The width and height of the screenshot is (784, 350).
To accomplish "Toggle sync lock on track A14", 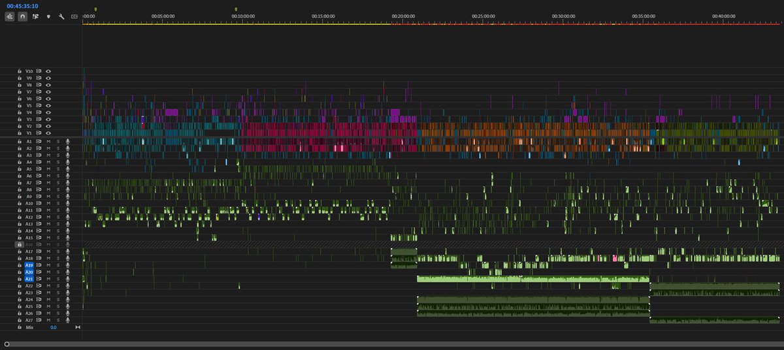I will click(39, 231).
